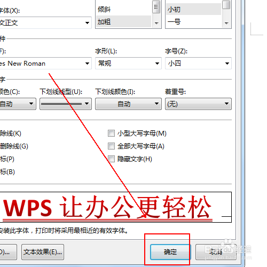The image size is (267, 267).
Task: Select 加粗 in the font style list
Action: tap(124, 22)
